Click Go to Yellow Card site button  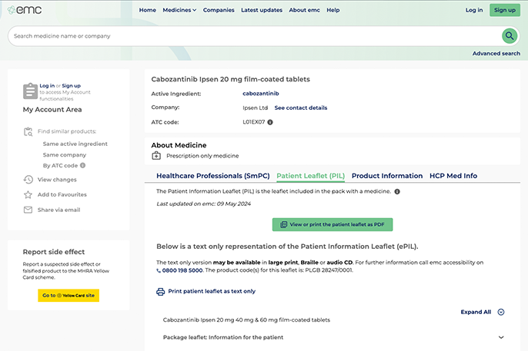69,296
